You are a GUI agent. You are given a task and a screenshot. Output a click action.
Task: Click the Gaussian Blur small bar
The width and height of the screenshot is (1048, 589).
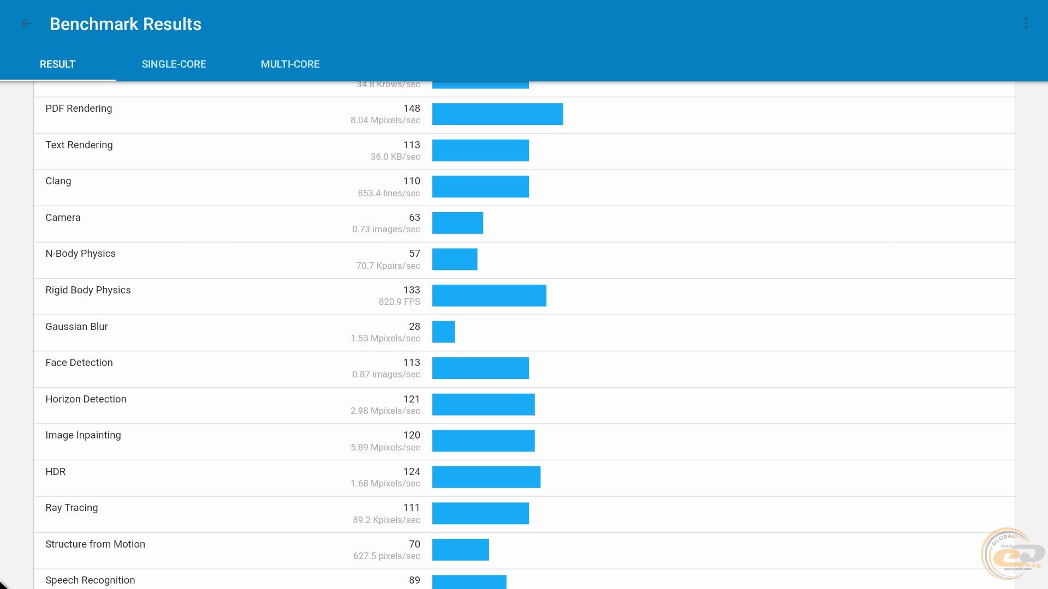pyautogui.click(x=443, y=332)
